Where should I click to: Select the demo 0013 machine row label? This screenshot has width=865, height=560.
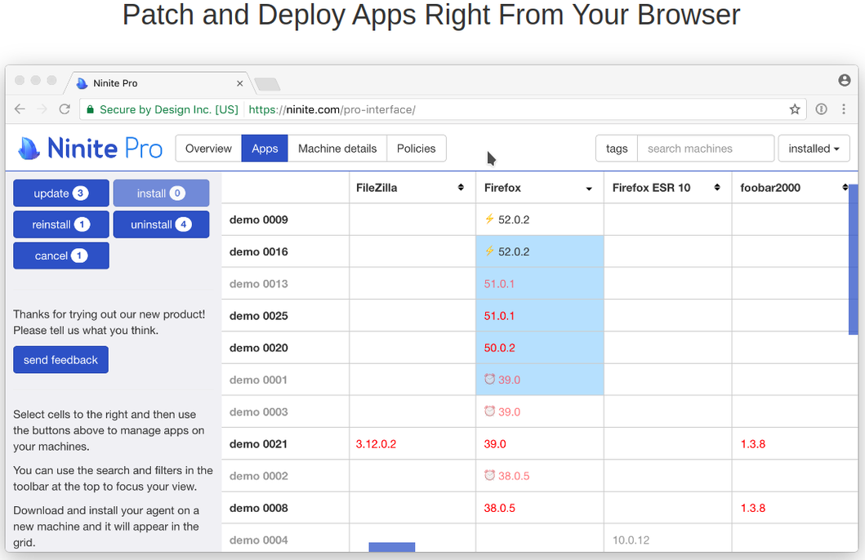[259, 283]
